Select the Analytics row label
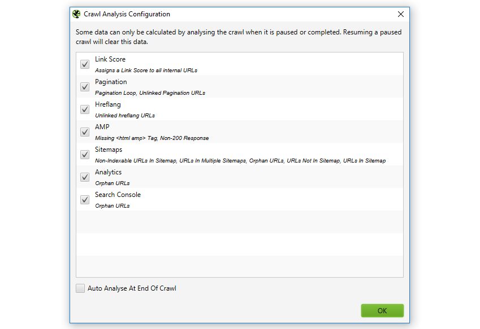The height and width of the screenshot is (329, 480). pos(108,172)
